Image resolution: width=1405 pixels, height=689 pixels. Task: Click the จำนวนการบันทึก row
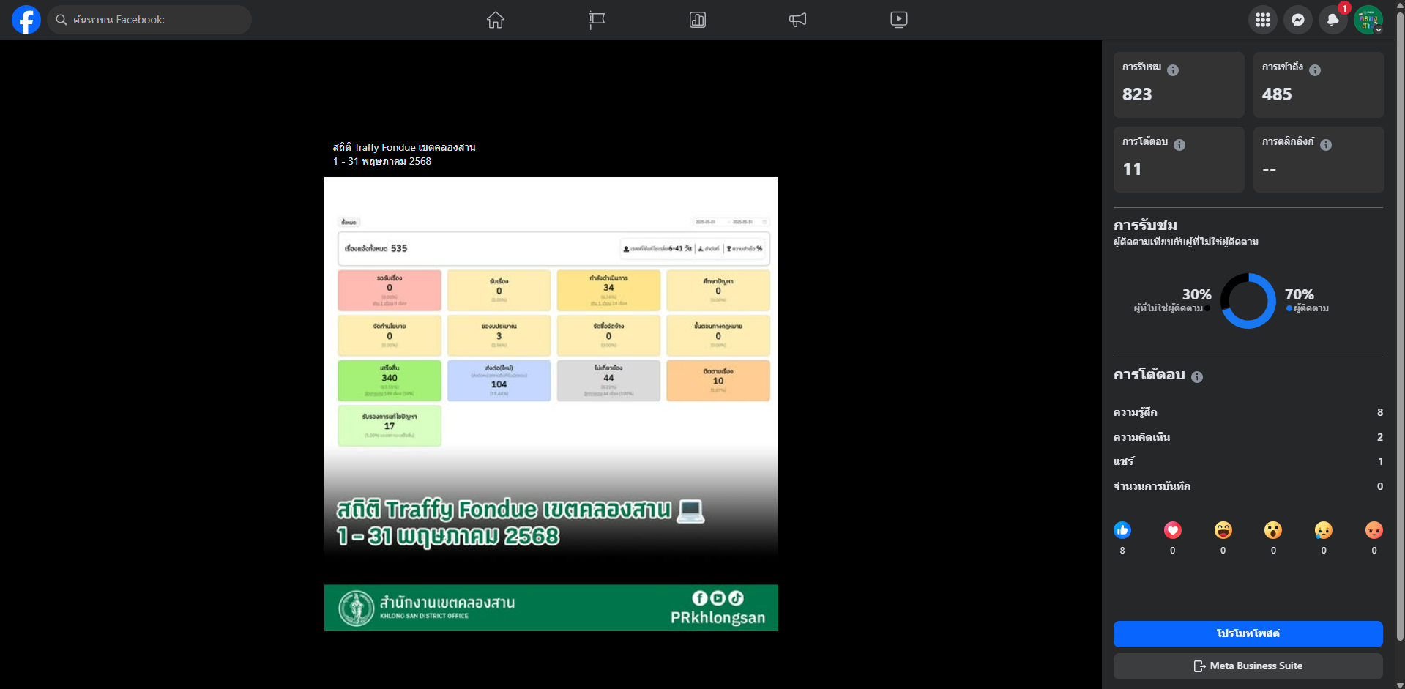click(1248, 486)
